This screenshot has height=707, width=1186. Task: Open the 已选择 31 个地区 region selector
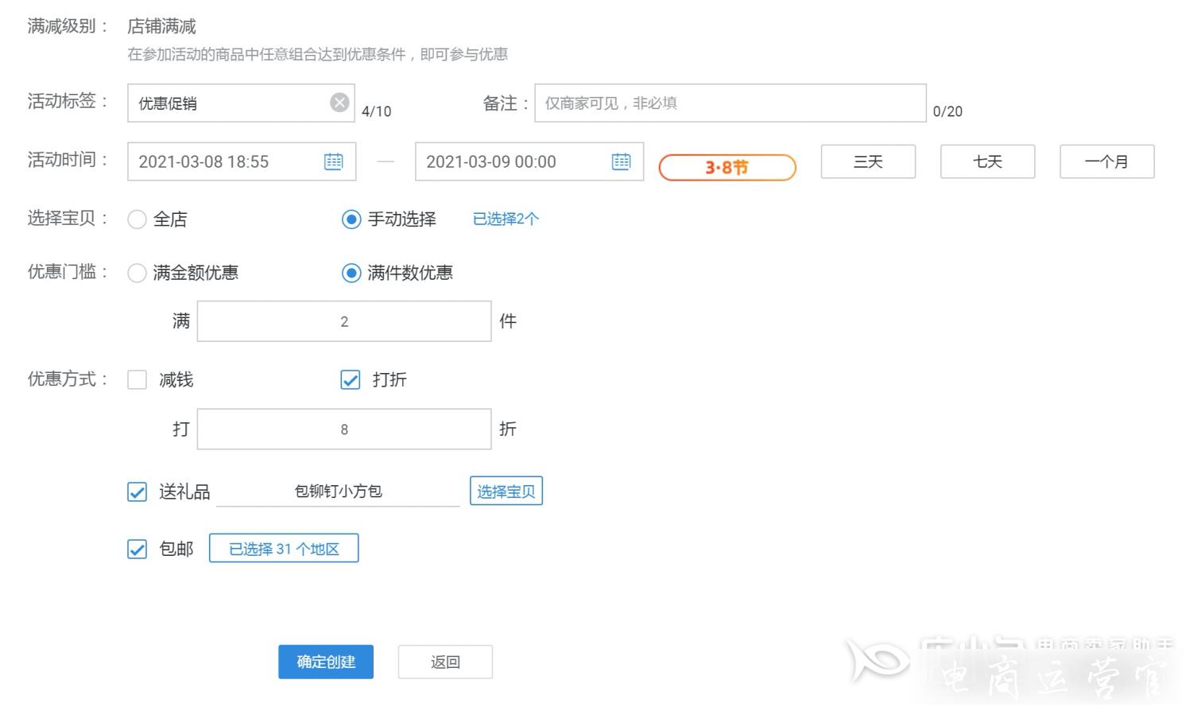point(284,549)
